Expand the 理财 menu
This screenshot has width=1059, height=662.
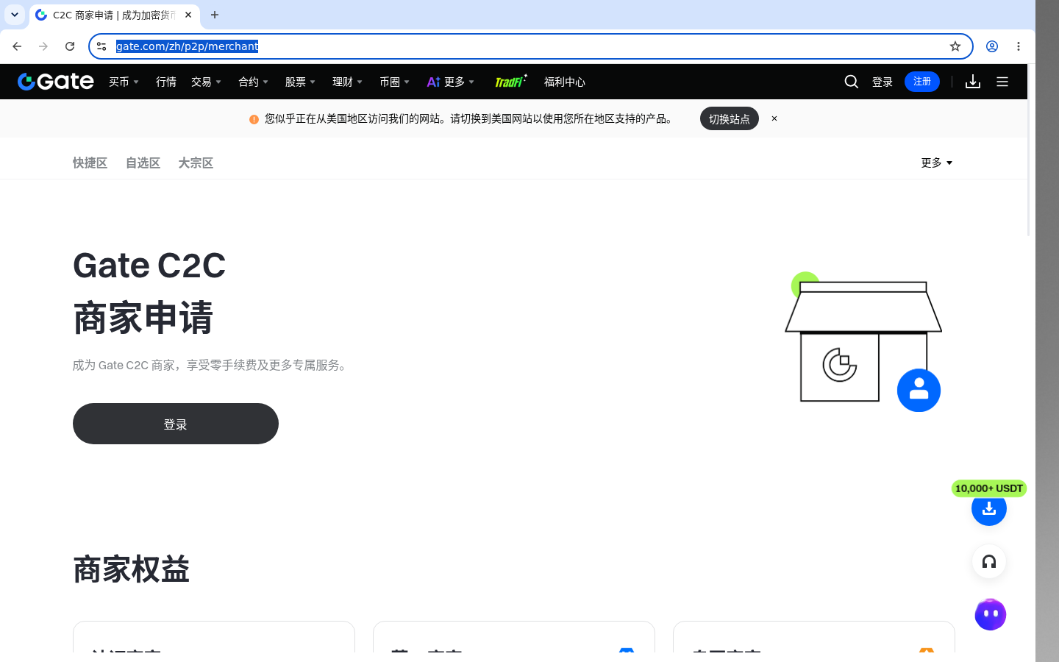347,82
